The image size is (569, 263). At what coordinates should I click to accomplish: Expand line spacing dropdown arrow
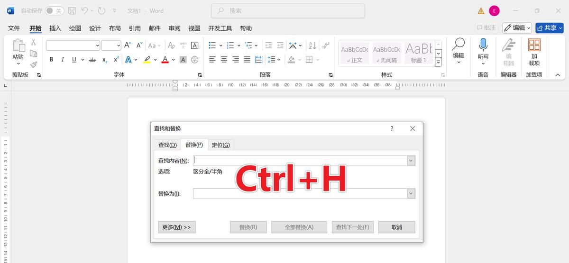(x=279, y=60)
